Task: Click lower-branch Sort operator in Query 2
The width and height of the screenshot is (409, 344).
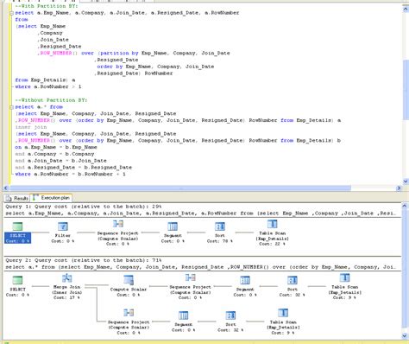Action: tap(230, 322)
